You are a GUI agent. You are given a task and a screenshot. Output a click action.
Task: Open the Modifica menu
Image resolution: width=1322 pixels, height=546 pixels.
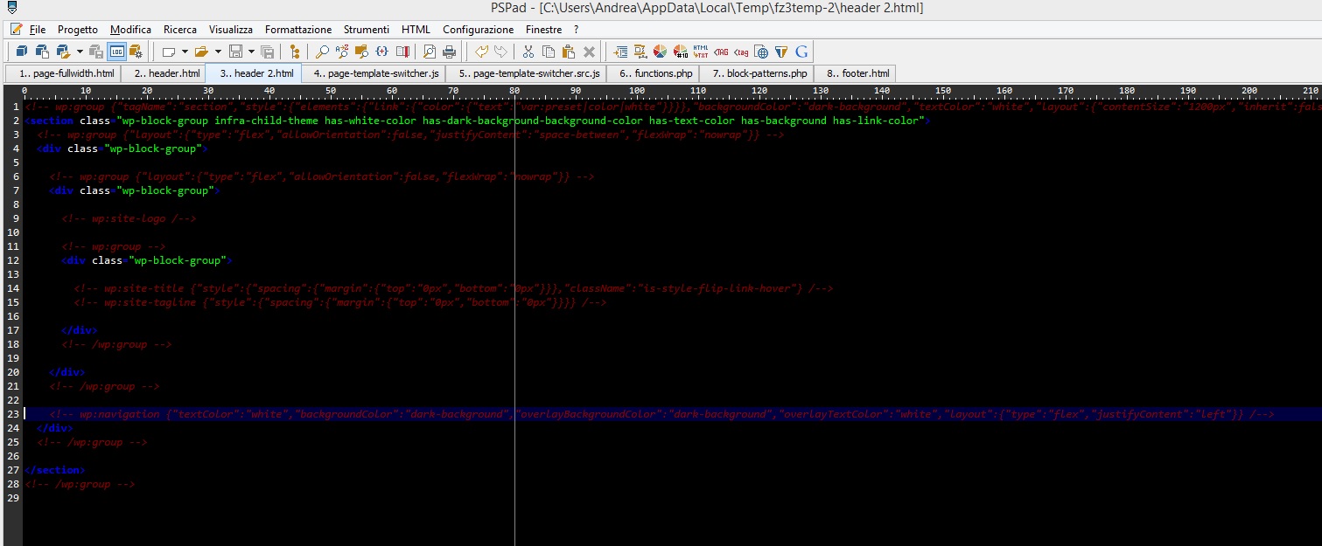click(x=130, y=29)
